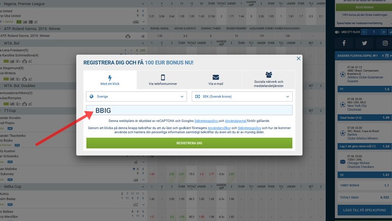This screenshot has height=221, width=392.
Task: Decrease one-click stake with minus button
Action: [x=364, y=32]
